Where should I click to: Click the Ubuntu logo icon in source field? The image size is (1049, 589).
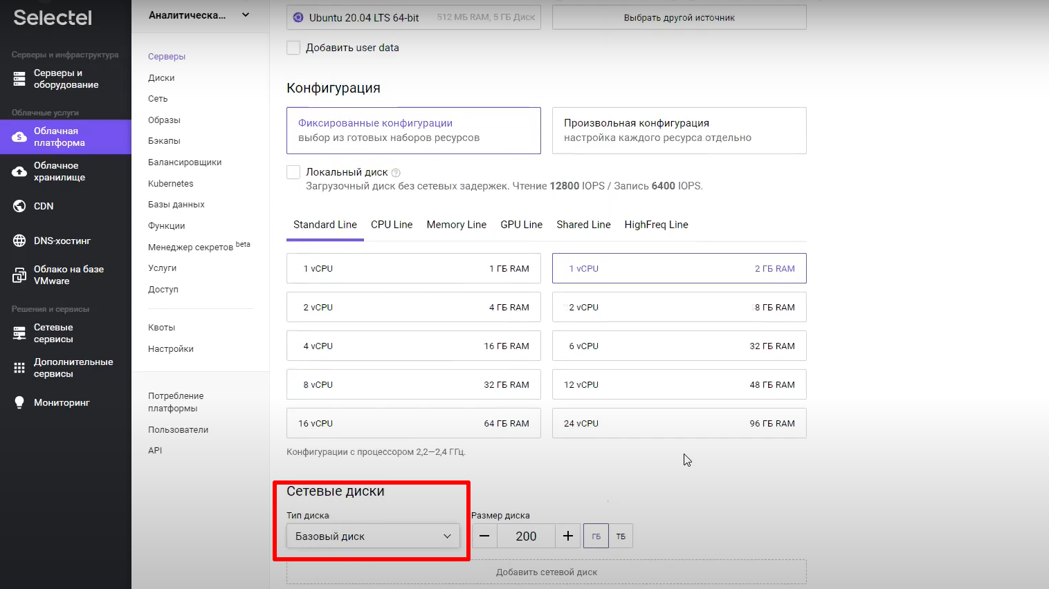[298, 17]
